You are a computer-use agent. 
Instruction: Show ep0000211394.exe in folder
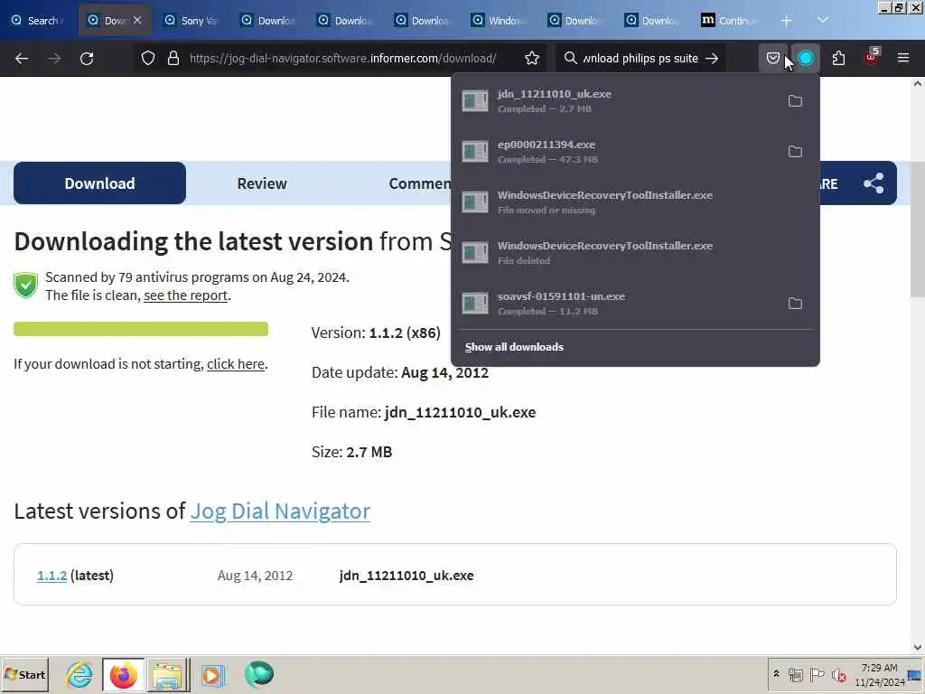pos(795,152)
